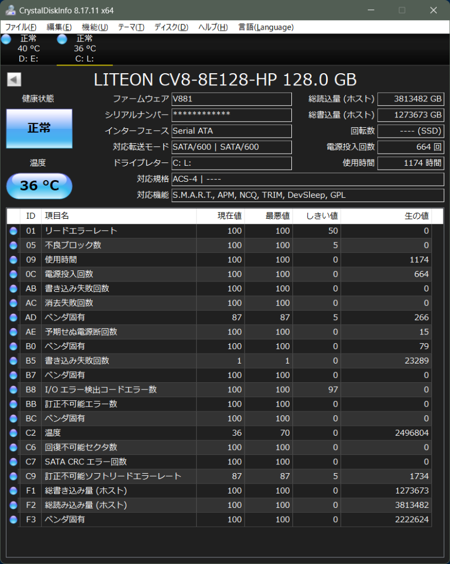450x564 pixels.
Task: Click status orb of row 0C 電源投入回数
Action: pyautogui.click(x=13, y=274)
